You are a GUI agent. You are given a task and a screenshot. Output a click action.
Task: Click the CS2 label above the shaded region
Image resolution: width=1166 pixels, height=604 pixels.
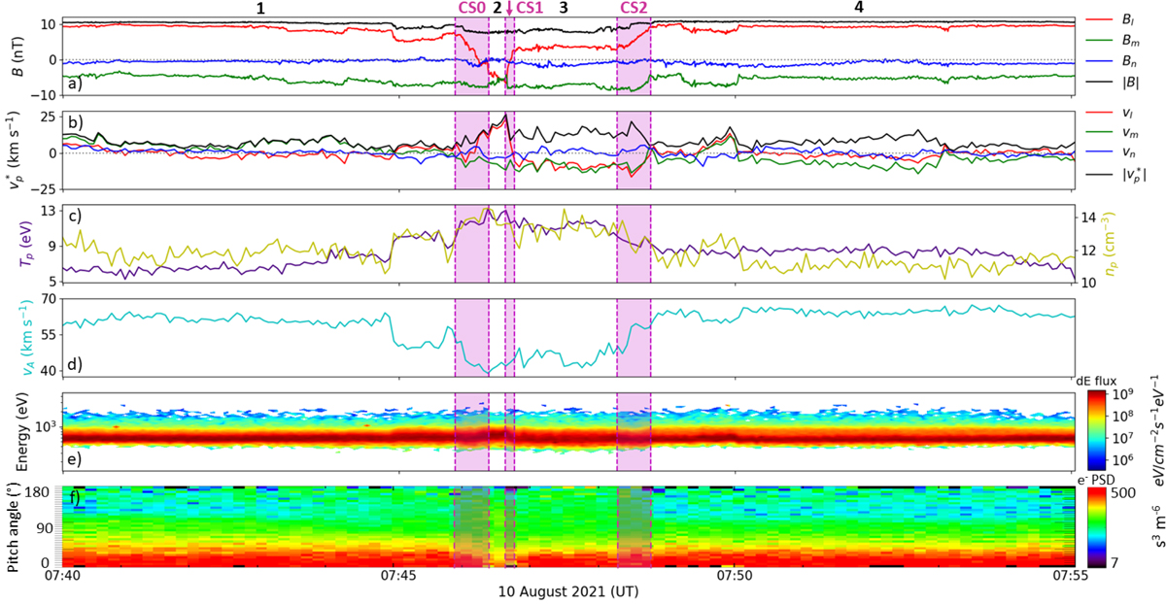click(x=634, y=8)
